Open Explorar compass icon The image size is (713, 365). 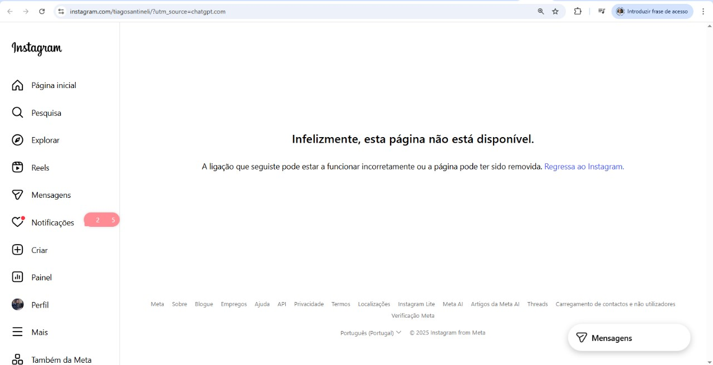(18, 140)
